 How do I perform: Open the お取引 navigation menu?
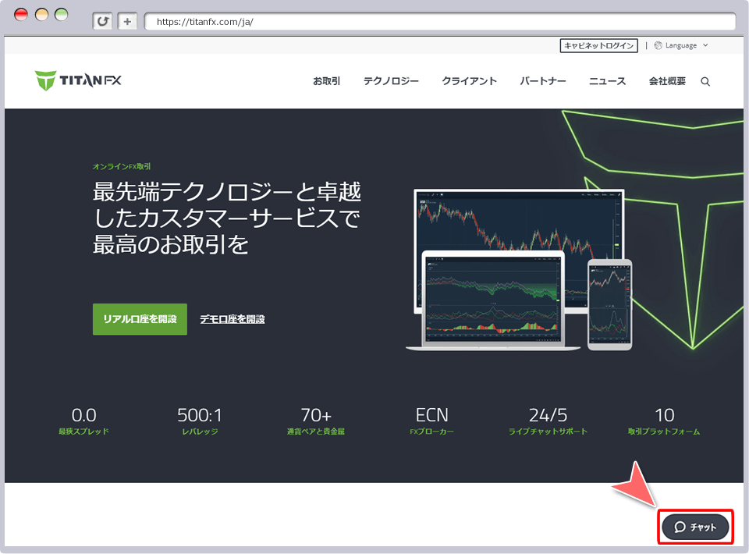(326, 80)
